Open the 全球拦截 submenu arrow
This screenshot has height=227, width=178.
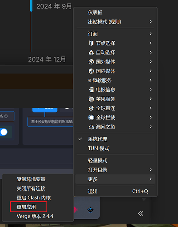coord(150,118)
